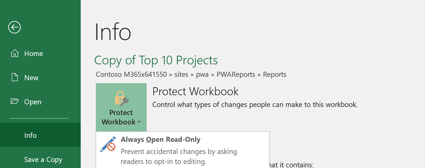Select the Home label in backstage menu
425x168 pixels.
(x=34, y=54)
